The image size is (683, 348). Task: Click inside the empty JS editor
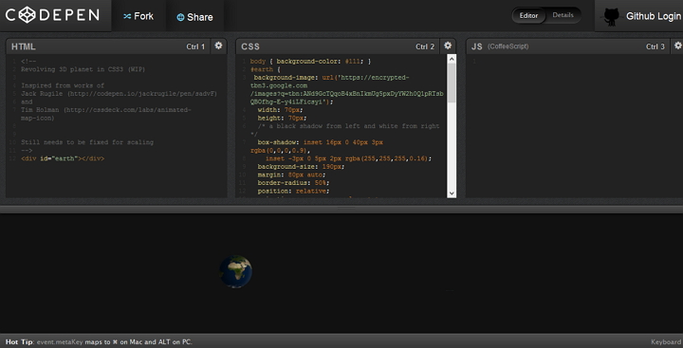point(575,126)
